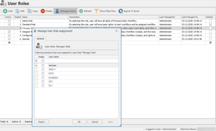Click the OK button
216x131 pixels.
click(x=79, y=122)
